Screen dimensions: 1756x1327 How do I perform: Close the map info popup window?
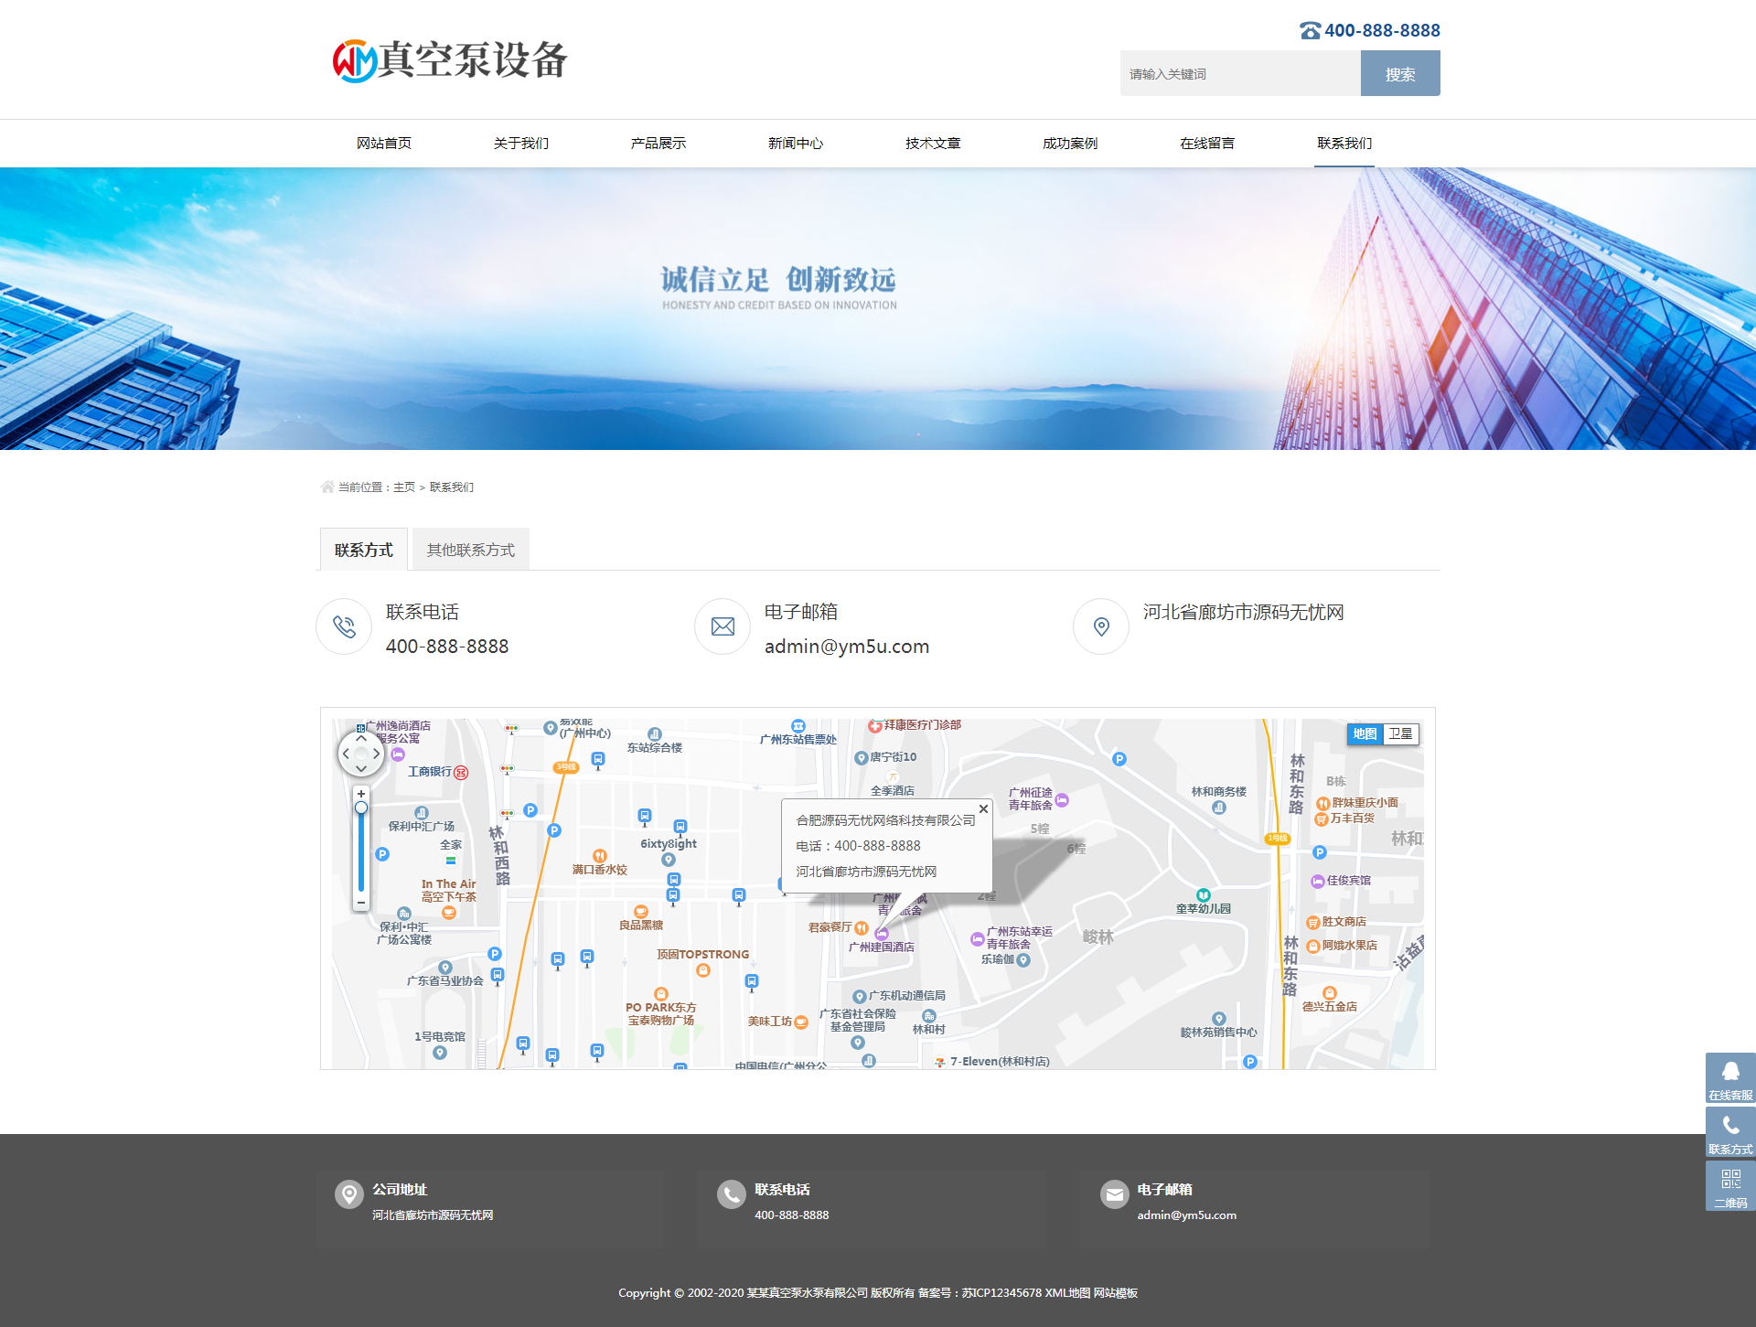983,808
